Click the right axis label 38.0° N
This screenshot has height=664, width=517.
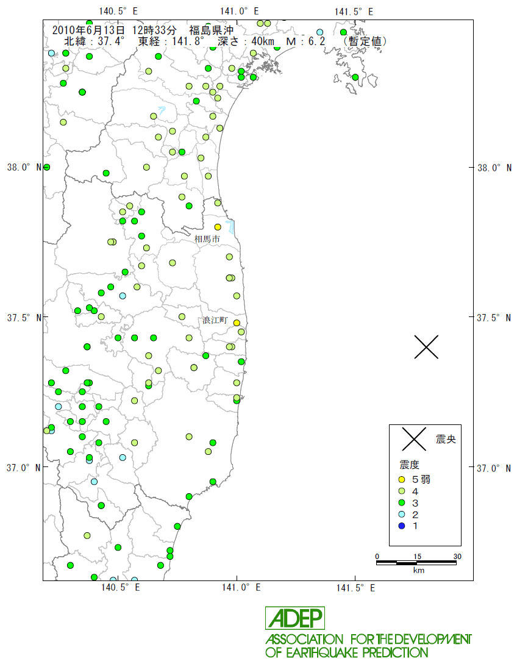(494, 168)
